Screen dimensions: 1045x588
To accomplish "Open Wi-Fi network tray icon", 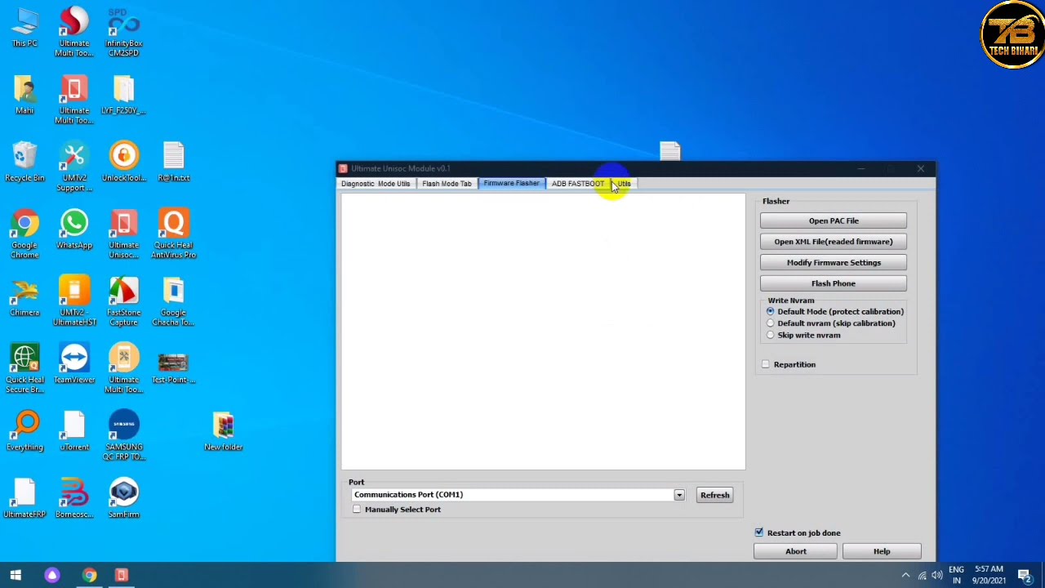I will tap(922, 576).
